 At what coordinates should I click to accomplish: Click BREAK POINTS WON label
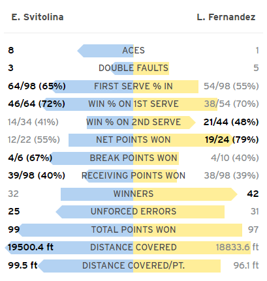click(133, 158)
